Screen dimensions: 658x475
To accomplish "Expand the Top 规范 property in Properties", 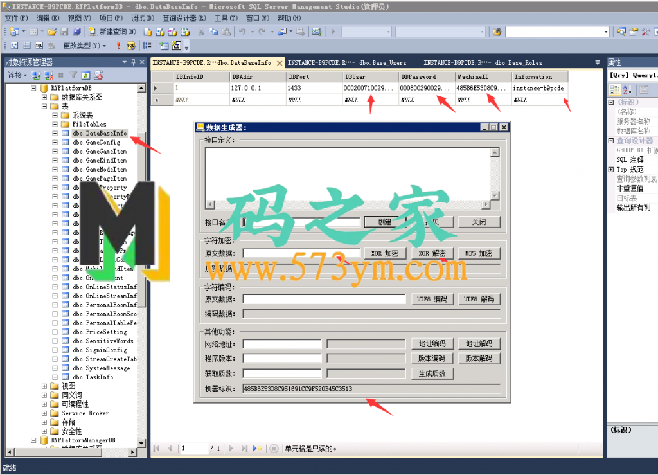I will click(611, 170).
